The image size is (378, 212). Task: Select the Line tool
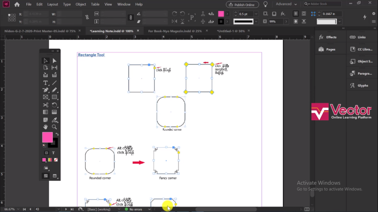pos(55,83)
